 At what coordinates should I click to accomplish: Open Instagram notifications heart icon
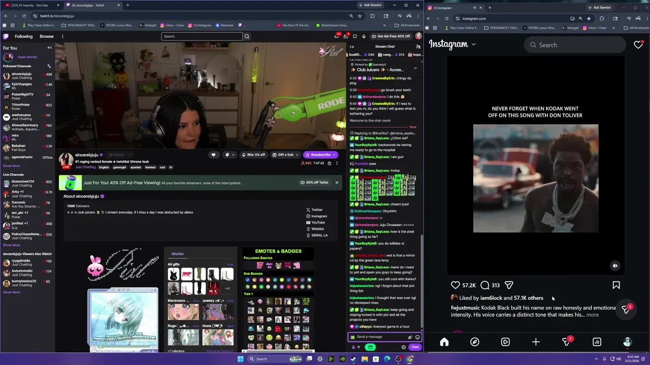(638, 45)
